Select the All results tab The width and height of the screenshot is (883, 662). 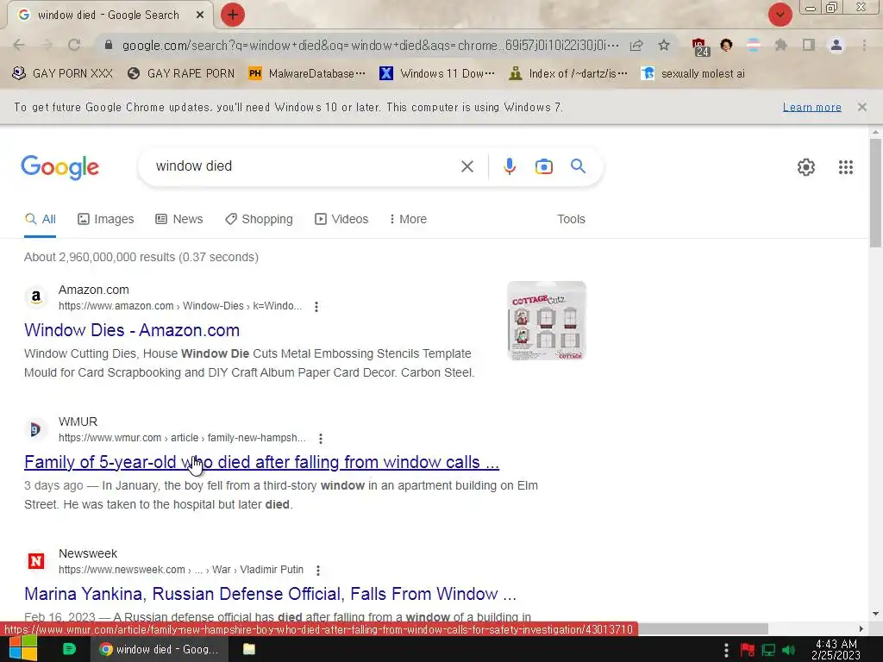click(40, 220)
